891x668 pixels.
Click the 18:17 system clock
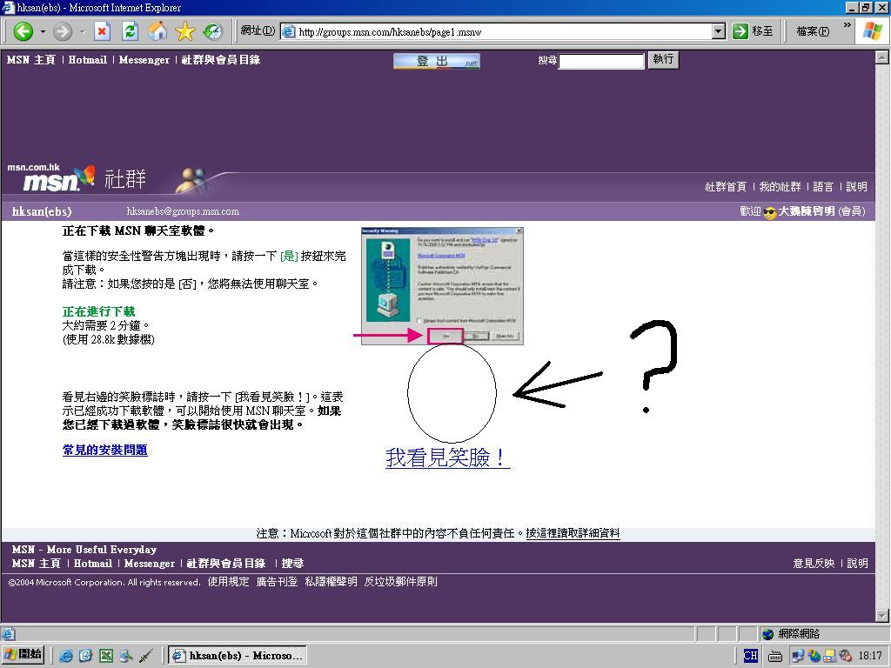[870, 656]
